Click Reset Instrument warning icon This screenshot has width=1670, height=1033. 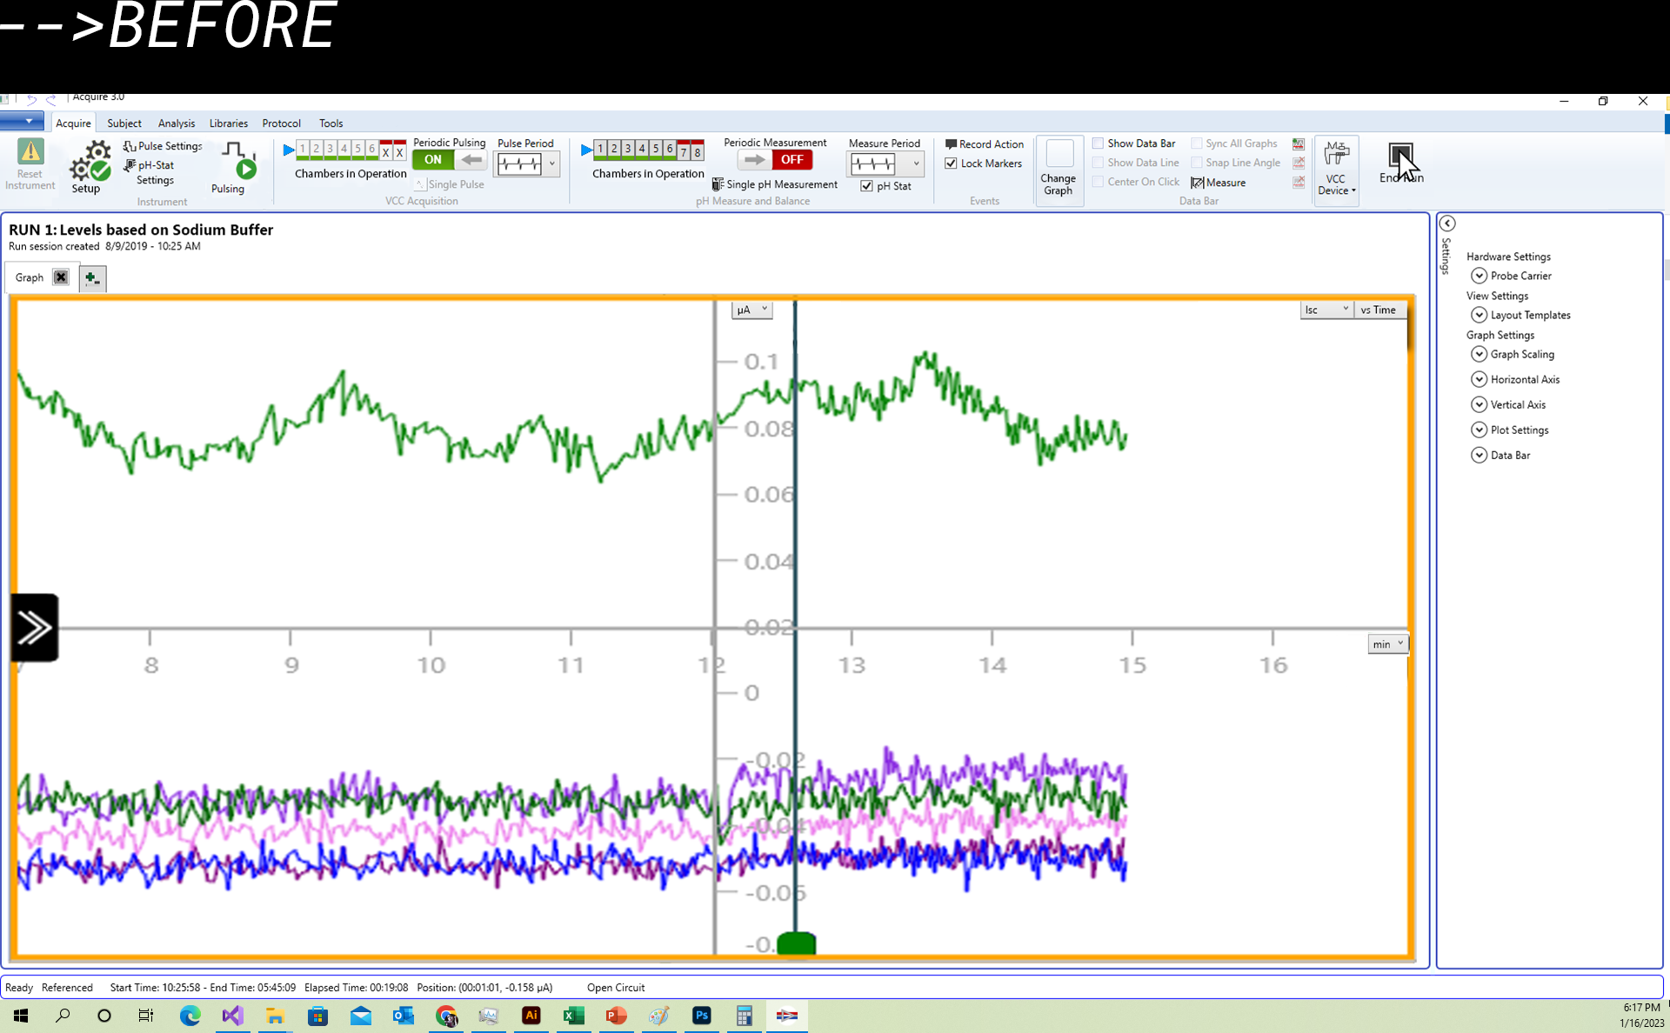pyautogui.click(x=30, y=153)
